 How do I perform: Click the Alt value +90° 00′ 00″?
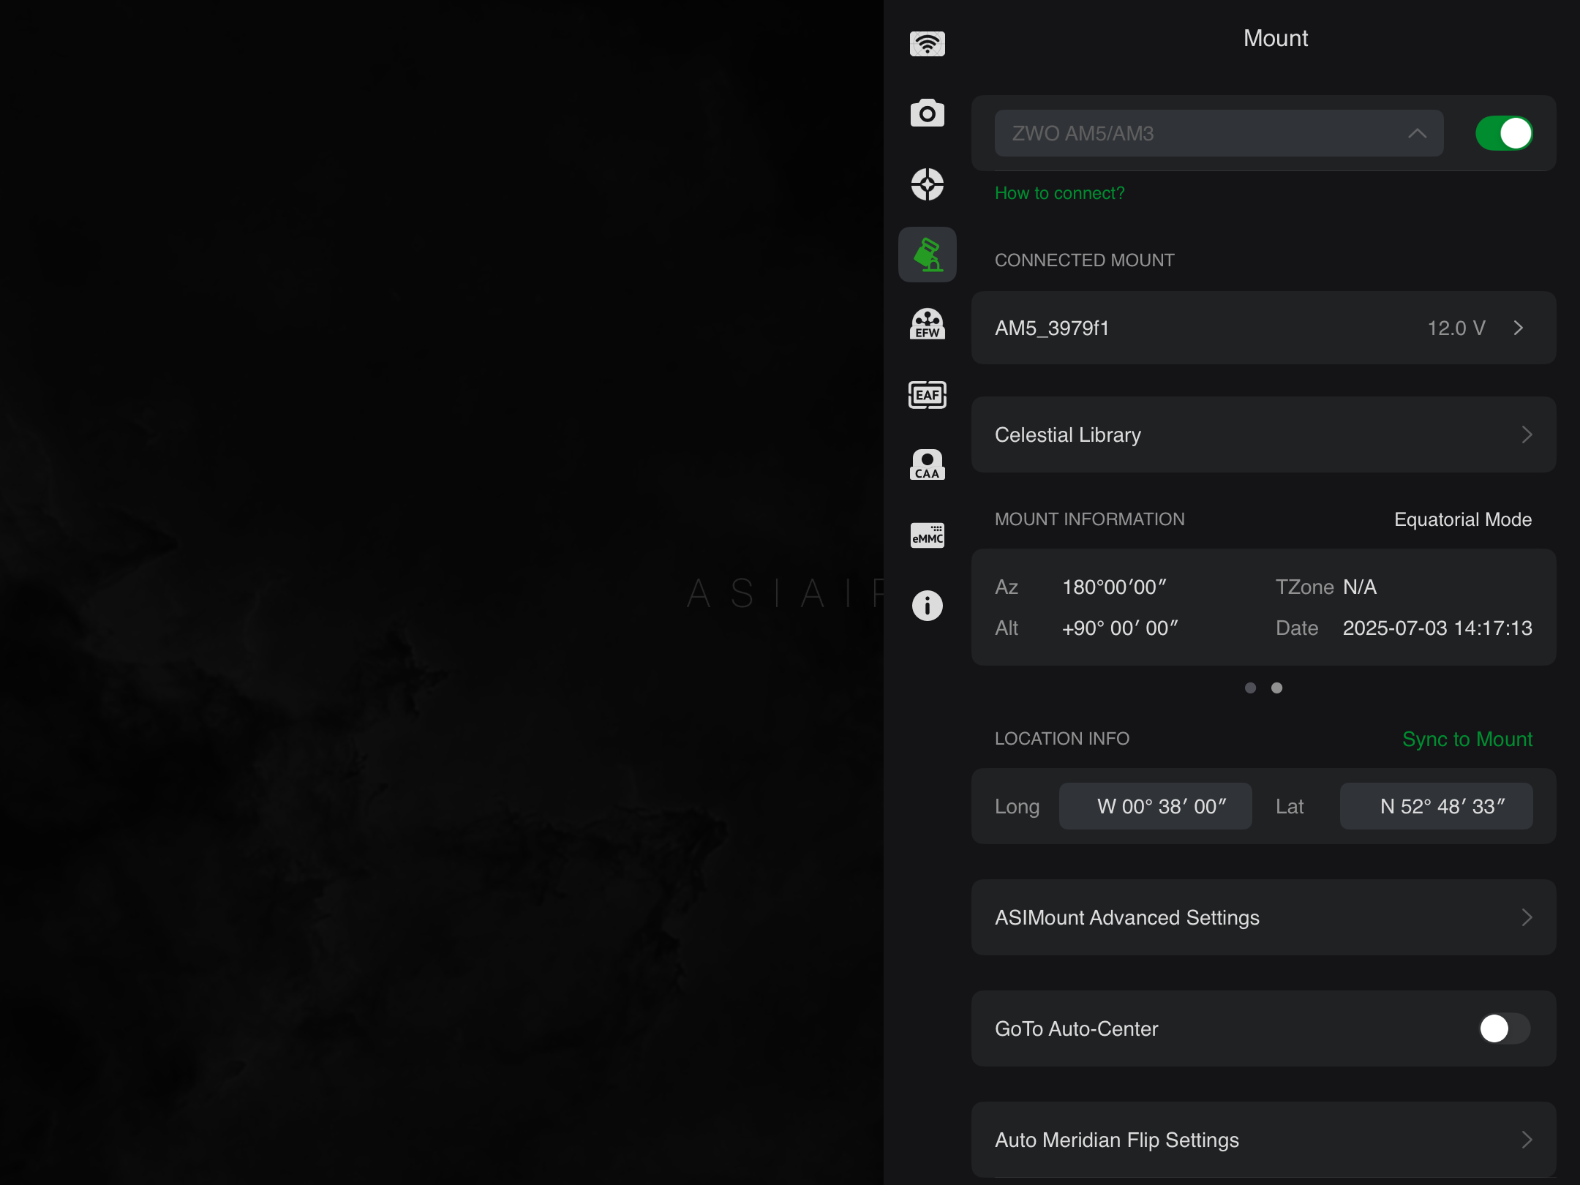[x=1120, y=628]
